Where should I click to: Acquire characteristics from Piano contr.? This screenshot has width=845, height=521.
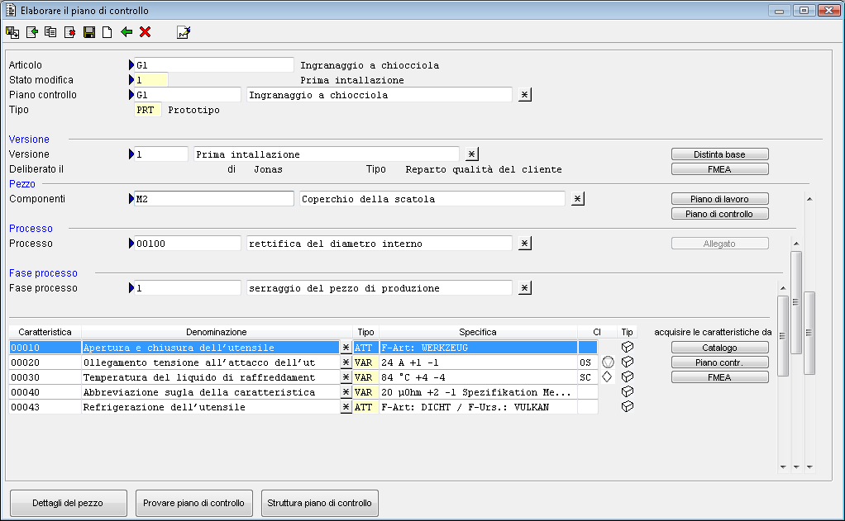[719, 362]
